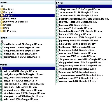This screenshot has height=102, width=112.
Task: Click the Autoparts folder icon
Action: (x=2, y=12)
